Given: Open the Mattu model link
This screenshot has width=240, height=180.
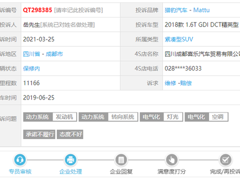Looking at the screenshot, I should [201, 10].
